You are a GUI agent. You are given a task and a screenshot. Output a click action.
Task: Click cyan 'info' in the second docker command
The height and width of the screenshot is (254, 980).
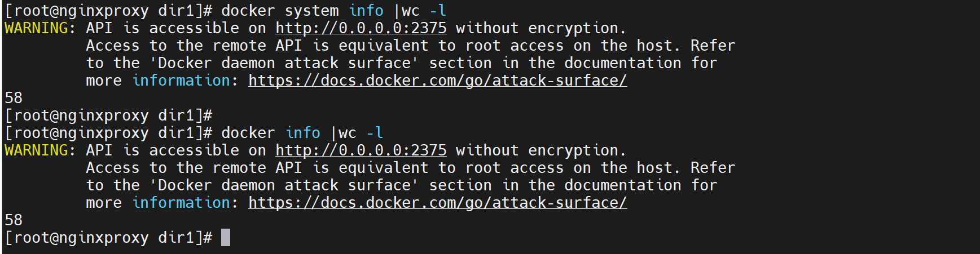pyautogui.click(x=303, y=133)
